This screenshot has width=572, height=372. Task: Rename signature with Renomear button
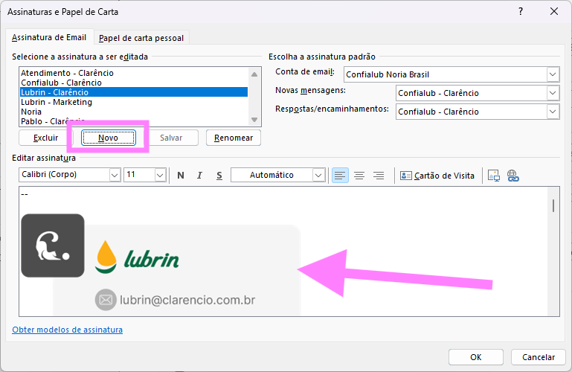(234, 138)
